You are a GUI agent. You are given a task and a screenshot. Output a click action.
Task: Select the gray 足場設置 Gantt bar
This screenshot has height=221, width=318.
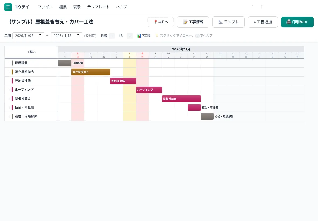65,63
